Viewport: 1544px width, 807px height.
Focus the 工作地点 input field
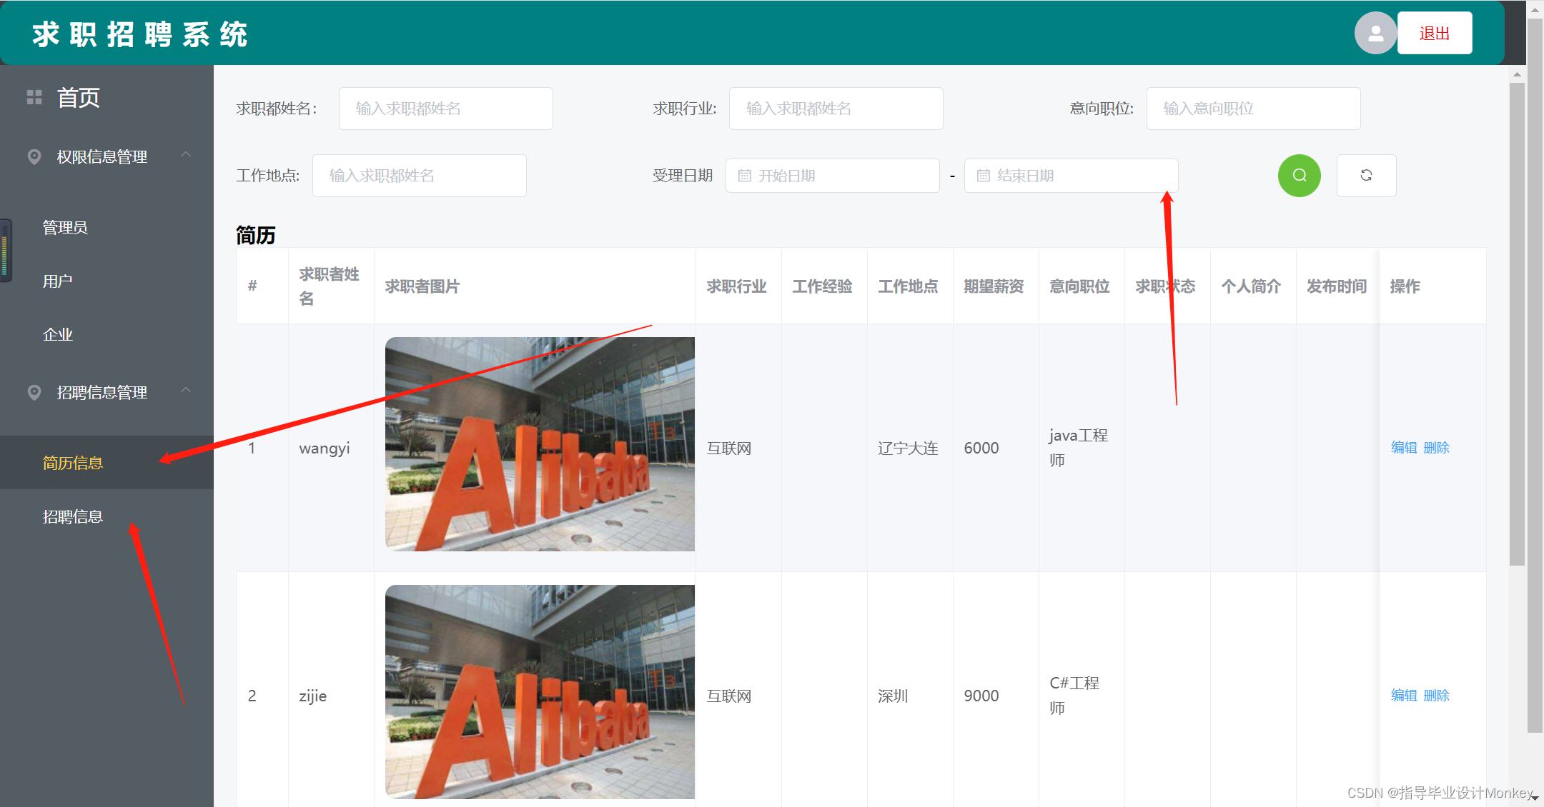(419, 176)
